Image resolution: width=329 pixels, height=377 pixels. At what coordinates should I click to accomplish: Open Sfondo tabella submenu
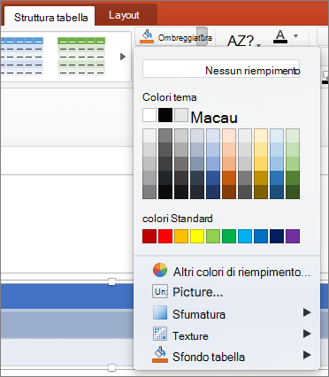point(227,357)
